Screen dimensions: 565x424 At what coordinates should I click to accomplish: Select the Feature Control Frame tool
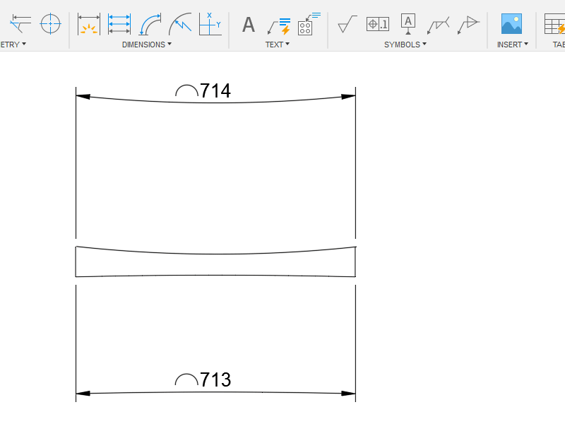click(x=378, y=24)
